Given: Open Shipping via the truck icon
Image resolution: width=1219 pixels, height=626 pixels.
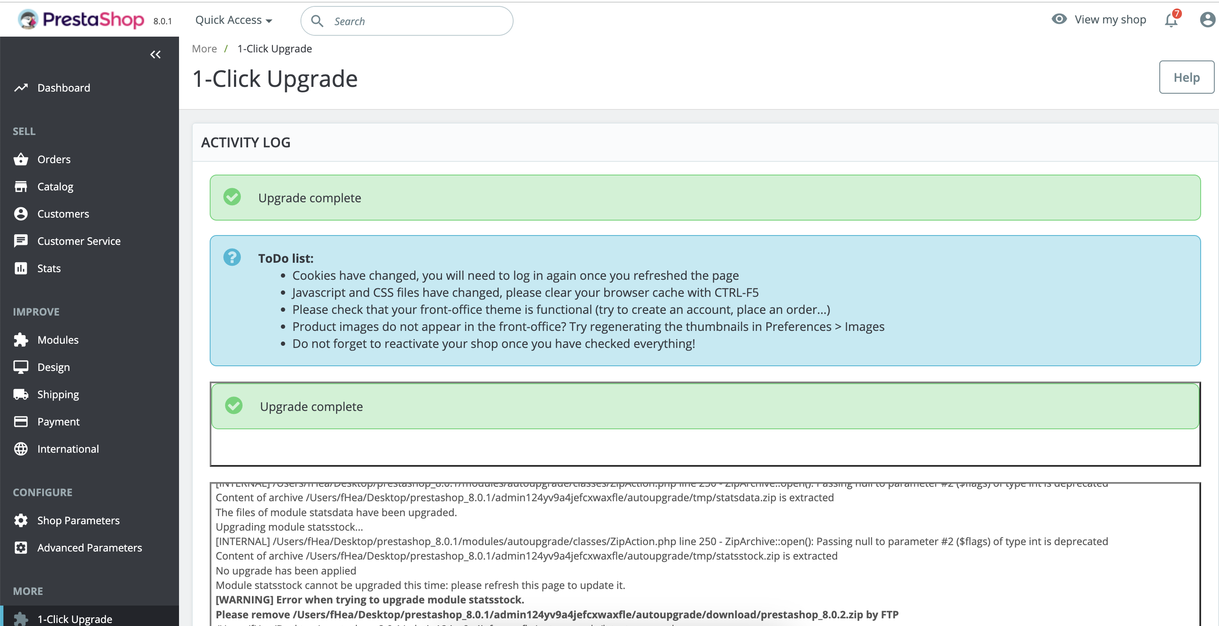Looking at the screenshot, I should pyautogui.click(x=21, y=394).
